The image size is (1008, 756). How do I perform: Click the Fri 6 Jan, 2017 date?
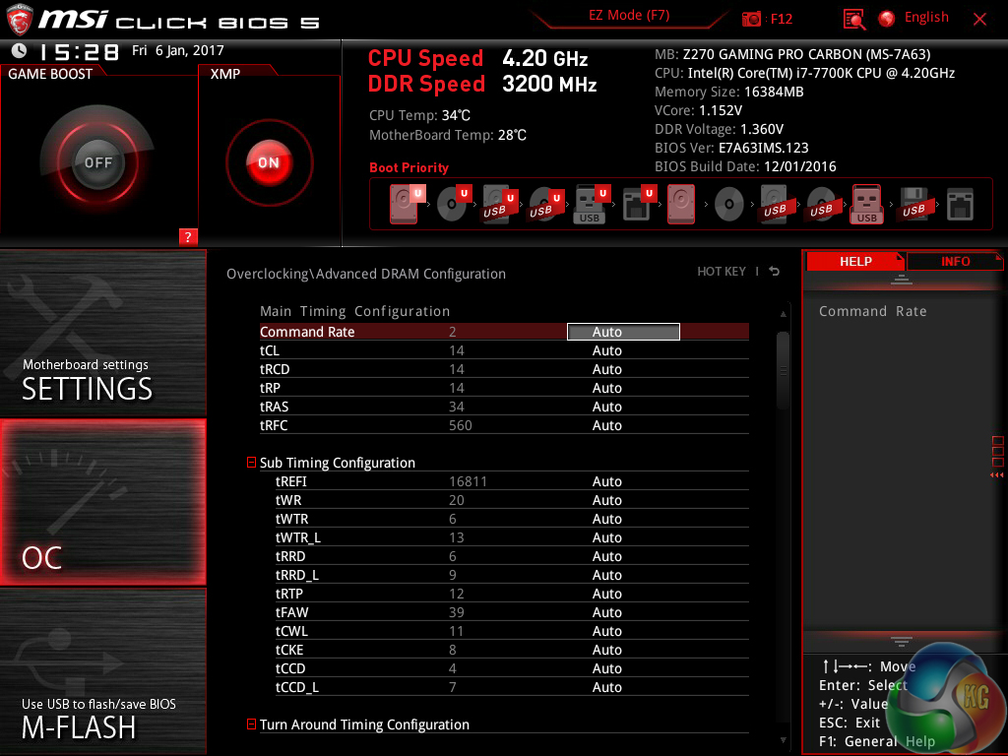click(178, 50)
